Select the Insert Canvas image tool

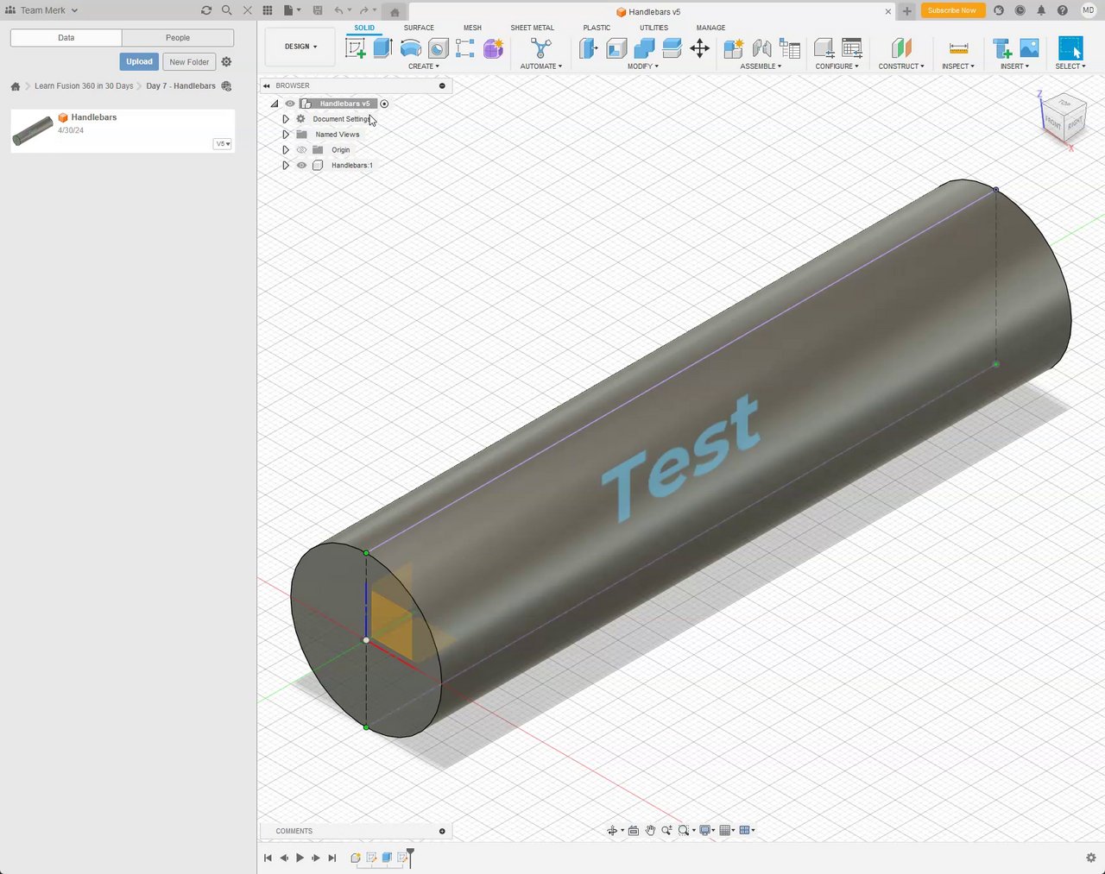pos(1029,48)
